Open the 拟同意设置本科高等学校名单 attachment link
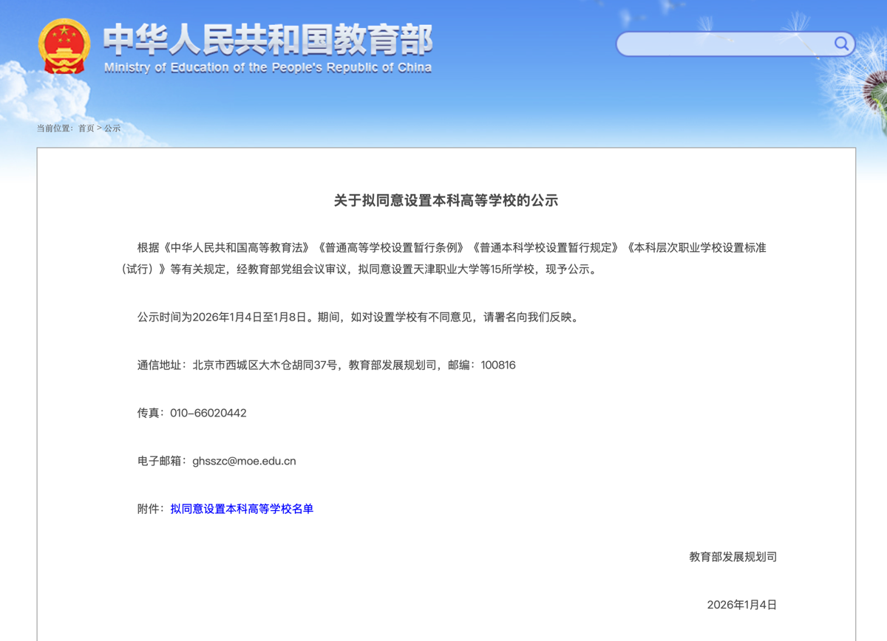Viewport: 887px width, 641px height. tap(242, 509)
